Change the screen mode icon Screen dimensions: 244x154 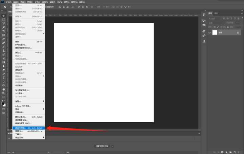click(x=4, y=113)
